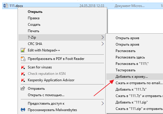Choose Открыть с помощью... entry
Screen dimensions: 163x114
46,95
